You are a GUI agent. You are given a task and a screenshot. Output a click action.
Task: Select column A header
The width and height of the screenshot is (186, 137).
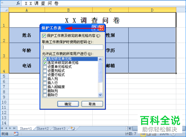click(x=27, y=10)
